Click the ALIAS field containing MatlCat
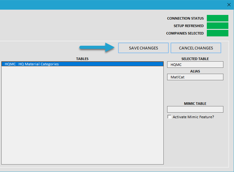The image size is (234, 172). point(195,77)
